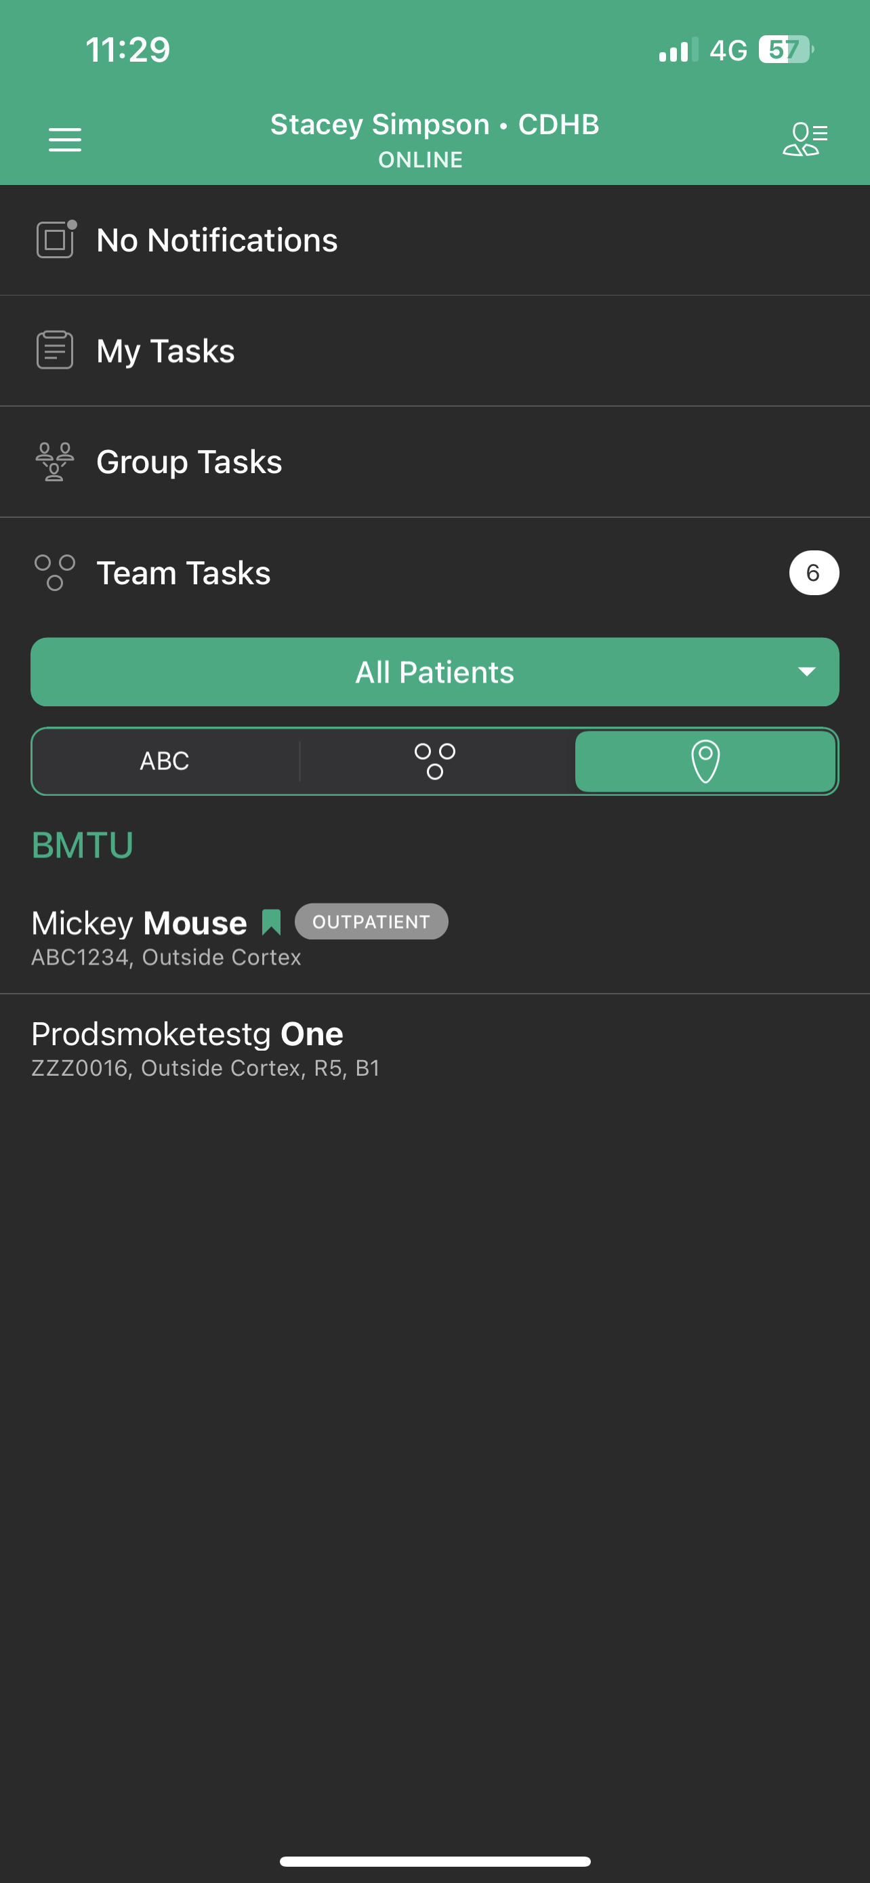Open the All Patients dropdown

[434, 672]
